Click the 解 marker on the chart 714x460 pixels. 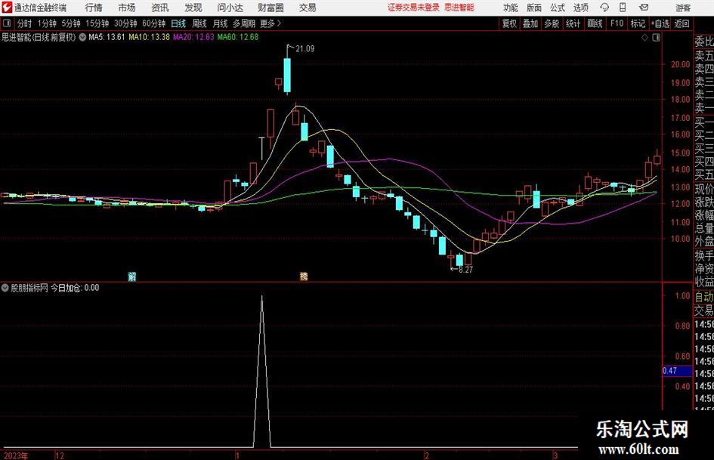click(x=132, y=276)
